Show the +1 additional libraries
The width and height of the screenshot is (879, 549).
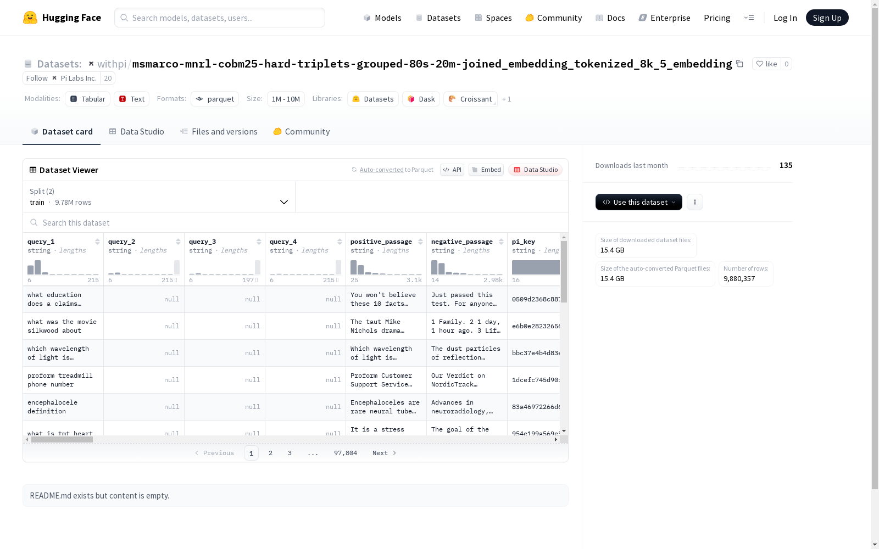click(x=507, y=99)
